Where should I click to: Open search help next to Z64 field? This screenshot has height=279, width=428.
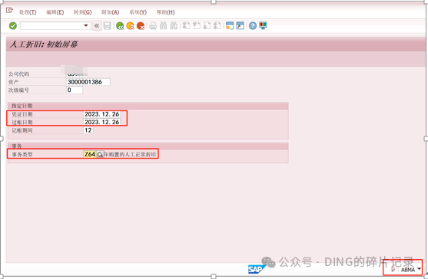coord(100,155)
